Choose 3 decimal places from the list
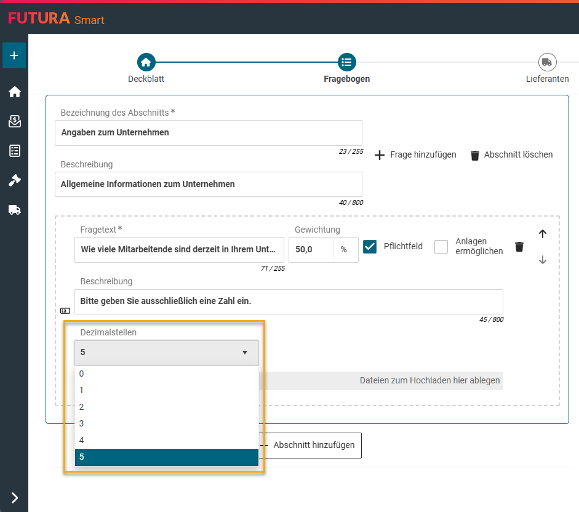Image resolution: width=579 pixels, height=512 pixels. 167,423
